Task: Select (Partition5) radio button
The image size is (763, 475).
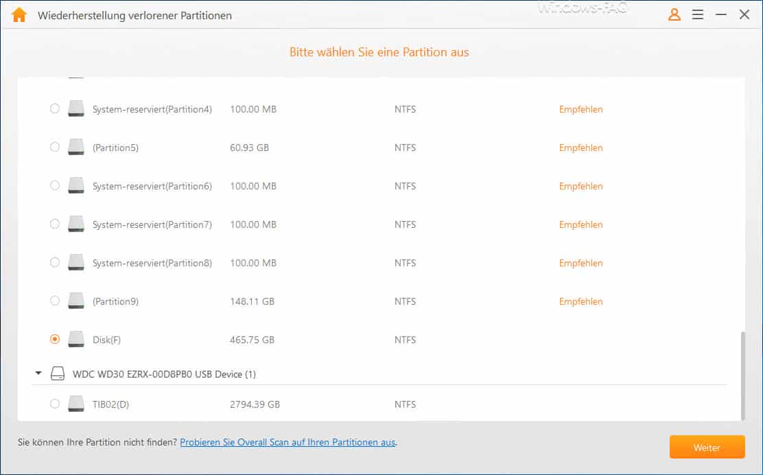Action: click(x=55, y=147)
